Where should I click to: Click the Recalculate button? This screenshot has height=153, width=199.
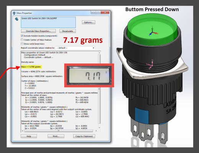point(67,31)
